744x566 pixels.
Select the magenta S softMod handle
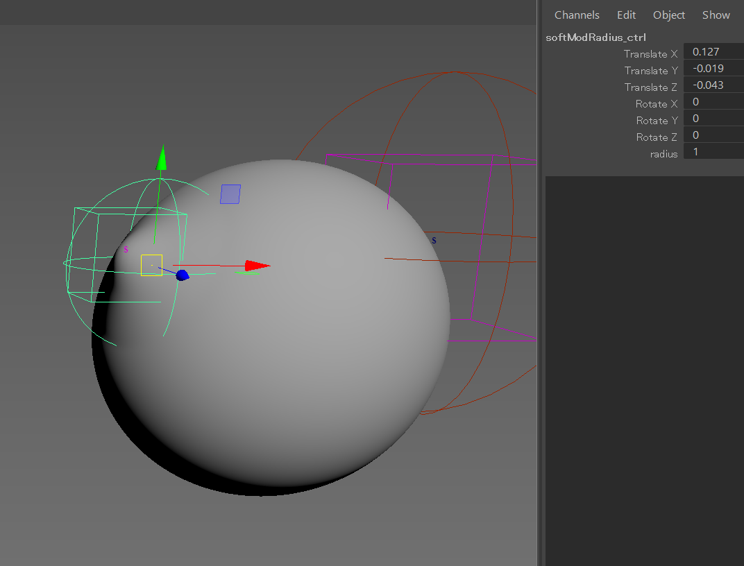pyautogui.click(x=126, y=249)
